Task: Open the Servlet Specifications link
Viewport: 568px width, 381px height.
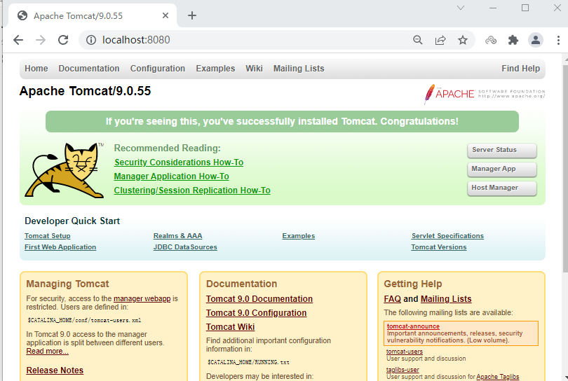Action: (447, 236)
